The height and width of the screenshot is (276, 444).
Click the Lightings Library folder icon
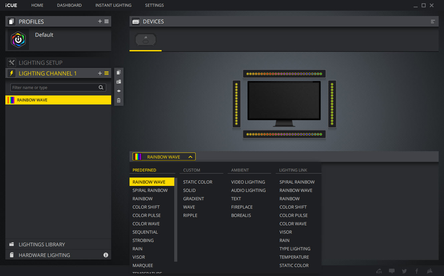pos(12,244)
